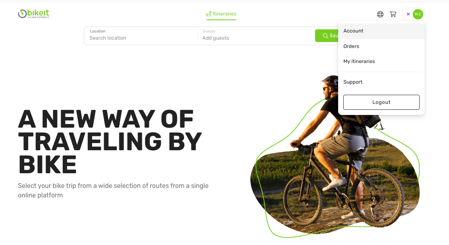Open the Itineraries tab
449x245 pixels.
[x=221, y=14]
